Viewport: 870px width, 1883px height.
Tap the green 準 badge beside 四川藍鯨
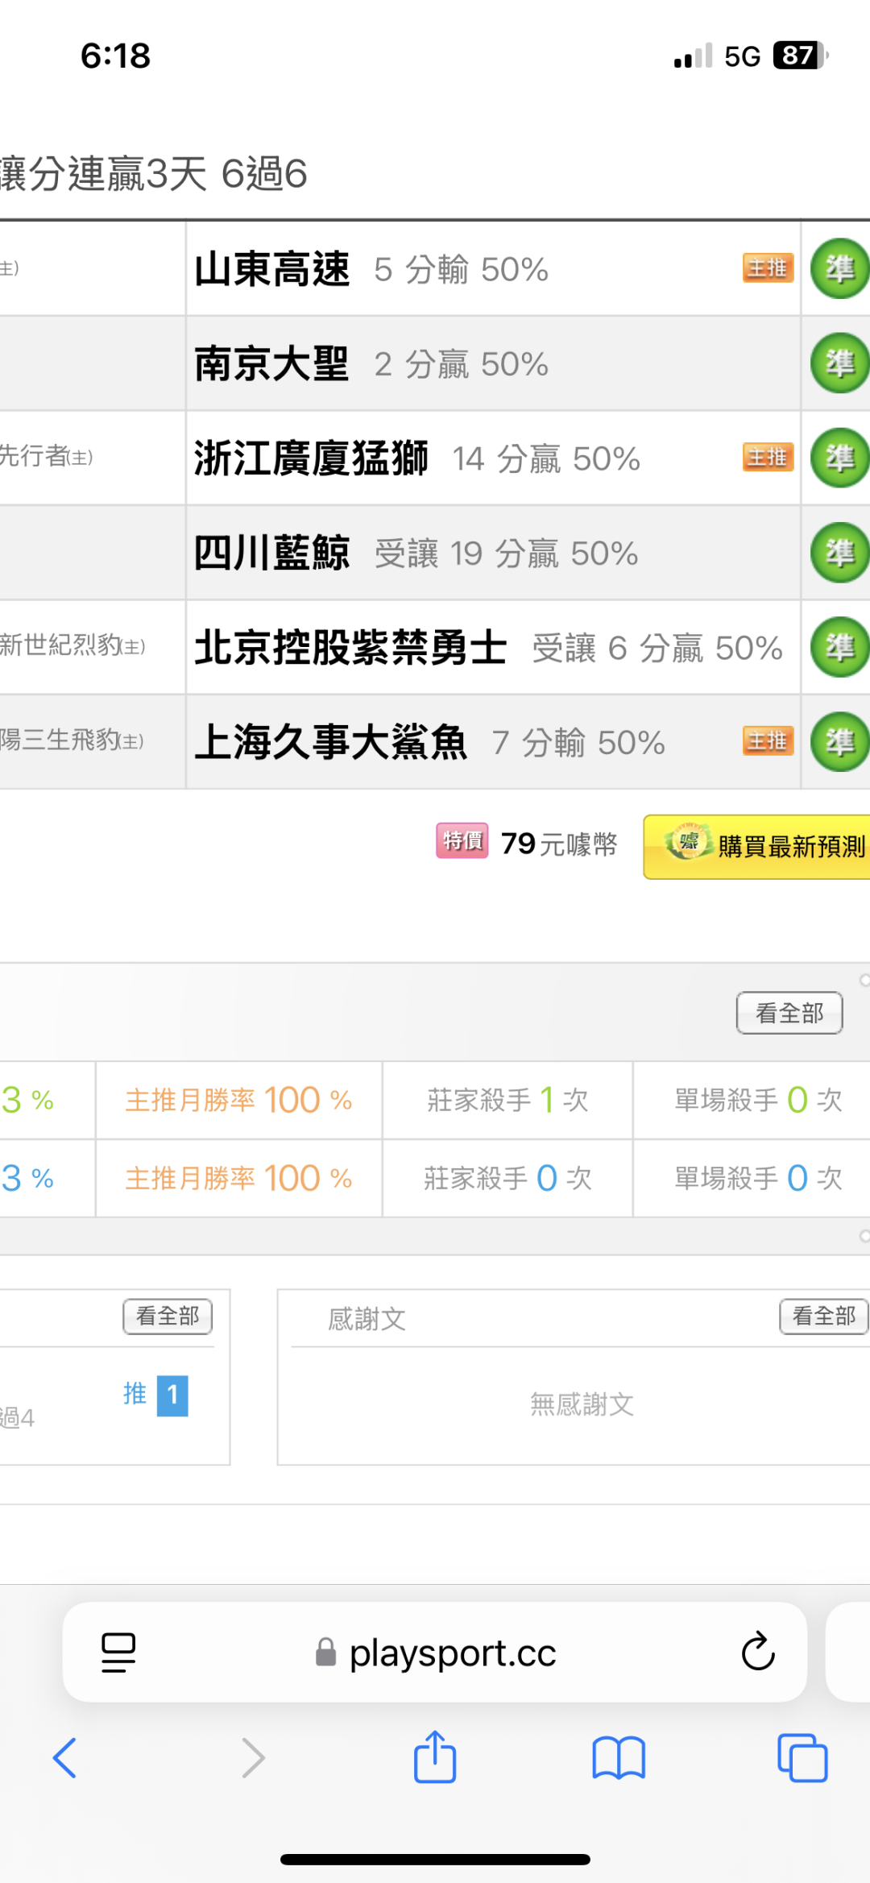click(839, 553)
